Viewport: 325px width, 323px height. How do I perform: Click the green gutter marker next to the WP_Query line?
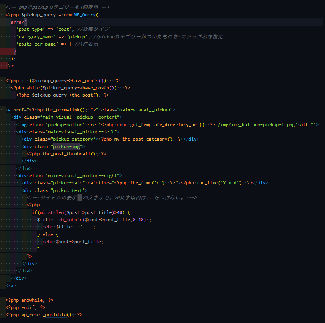point(2,14)
